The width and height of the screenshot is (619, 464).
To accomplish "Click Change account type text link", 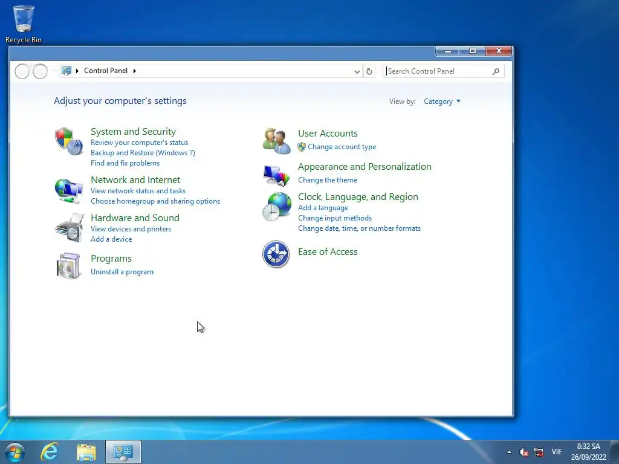I will [x=342, y=147].
